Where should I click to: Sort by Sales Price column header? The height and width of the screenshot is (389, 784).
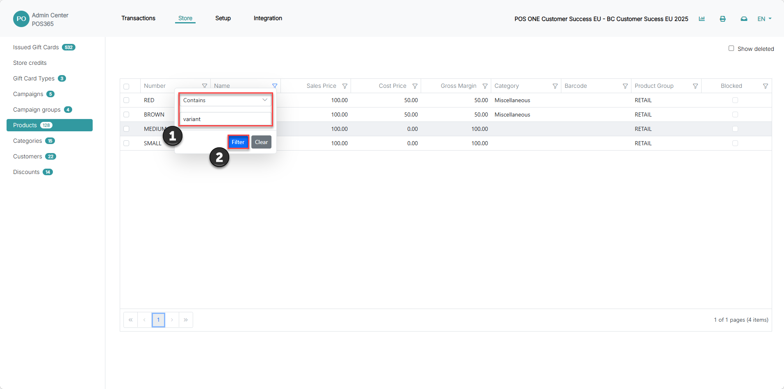pos(321,86)
